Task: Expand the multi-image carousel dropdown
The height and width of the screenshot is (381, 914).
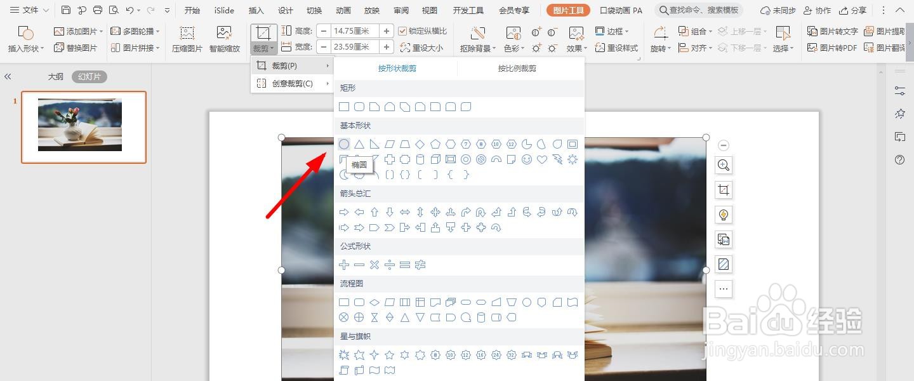Action: point(135,31)
